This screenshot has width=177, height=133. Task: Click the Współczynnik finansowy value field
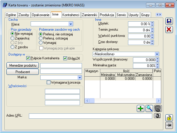pos(145,60)
